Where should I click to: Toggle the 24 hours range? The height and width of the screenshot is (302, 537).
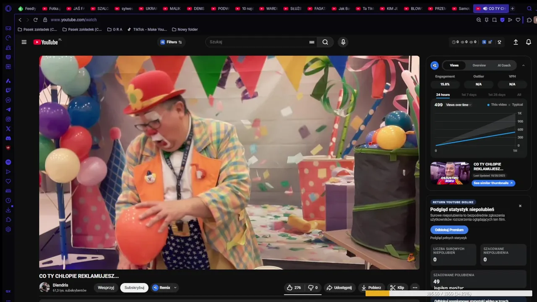[443, 95]
